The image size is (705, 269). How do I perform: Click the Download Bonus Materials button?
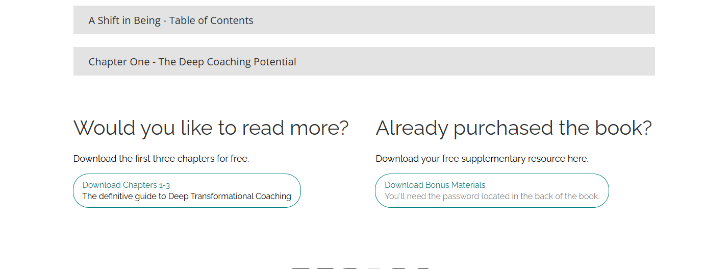coord(492,190)
